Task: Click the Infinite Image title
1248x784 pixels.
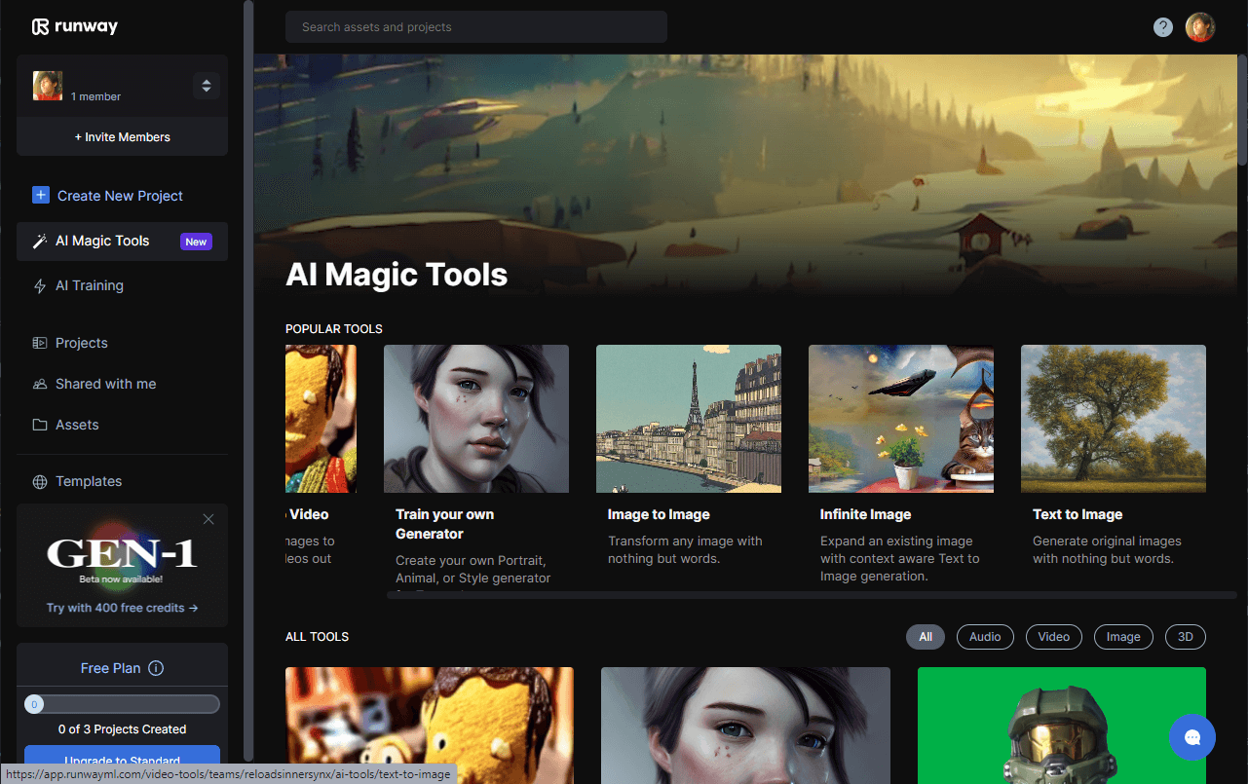Action: point(866,514)
